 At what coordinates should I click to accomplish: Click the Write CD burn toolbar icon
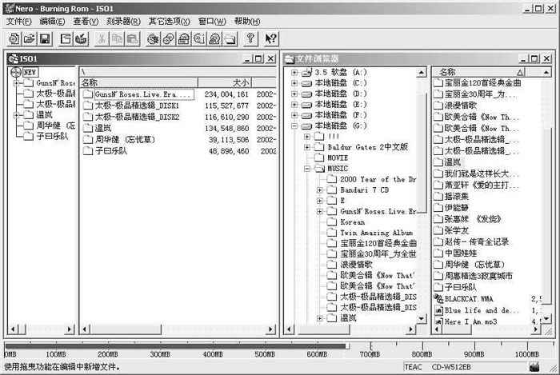coord(154,38)
